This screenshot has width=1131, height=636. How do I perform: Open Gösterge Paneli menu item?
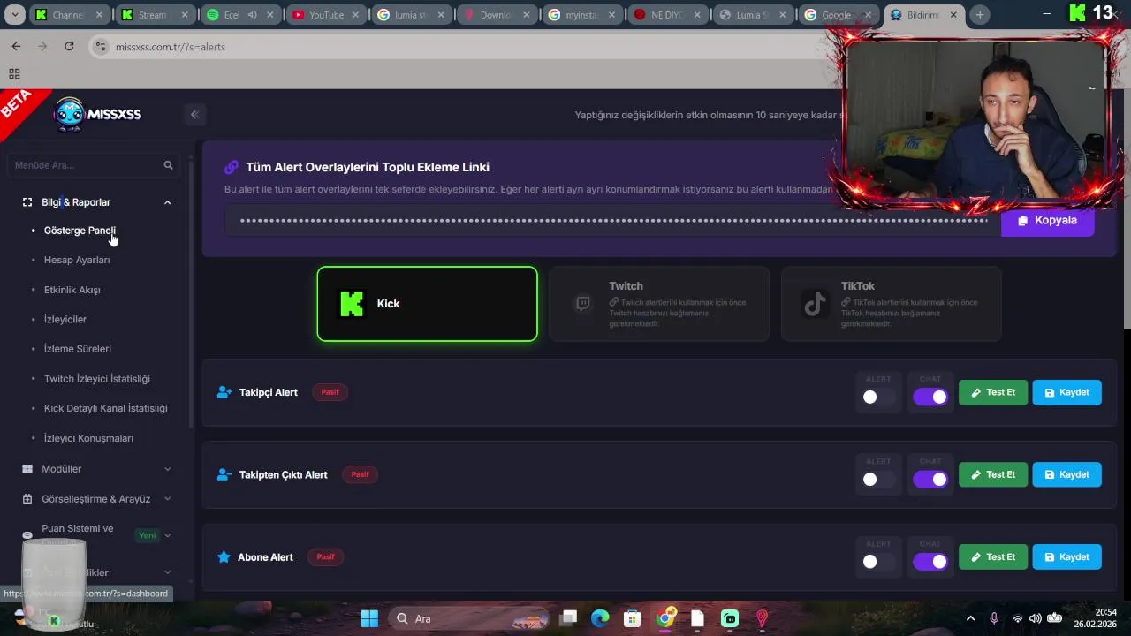[80, 231]
